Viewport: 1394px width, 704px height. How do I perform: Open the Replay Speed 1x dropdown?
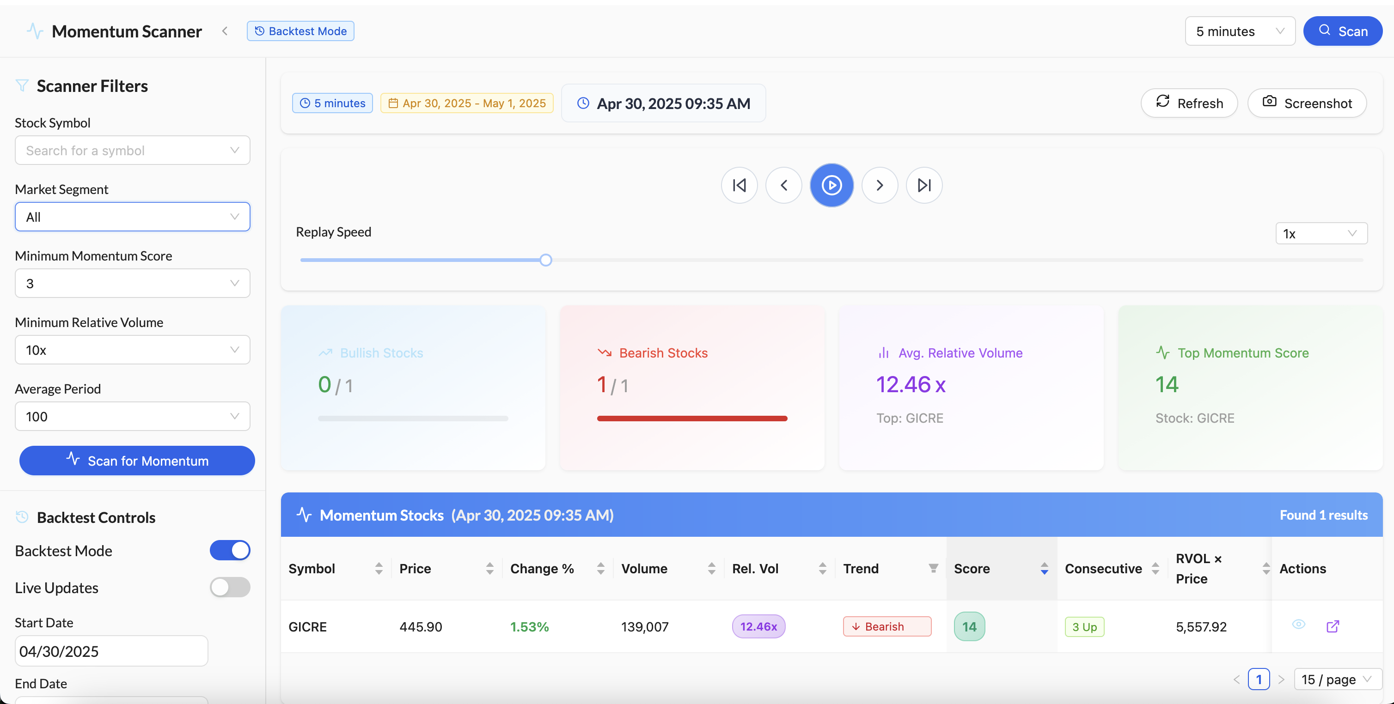point(1321,234)
